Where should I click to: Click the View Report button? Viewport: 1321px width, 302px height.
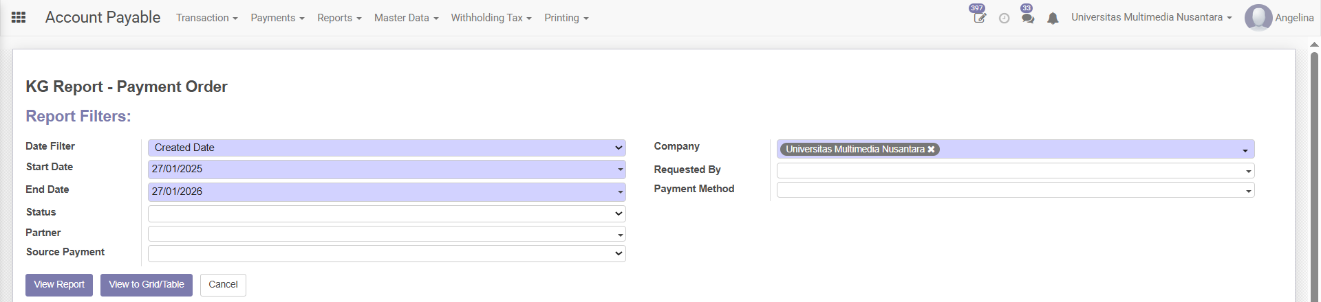pyautogui.click(x=59, y=285)
